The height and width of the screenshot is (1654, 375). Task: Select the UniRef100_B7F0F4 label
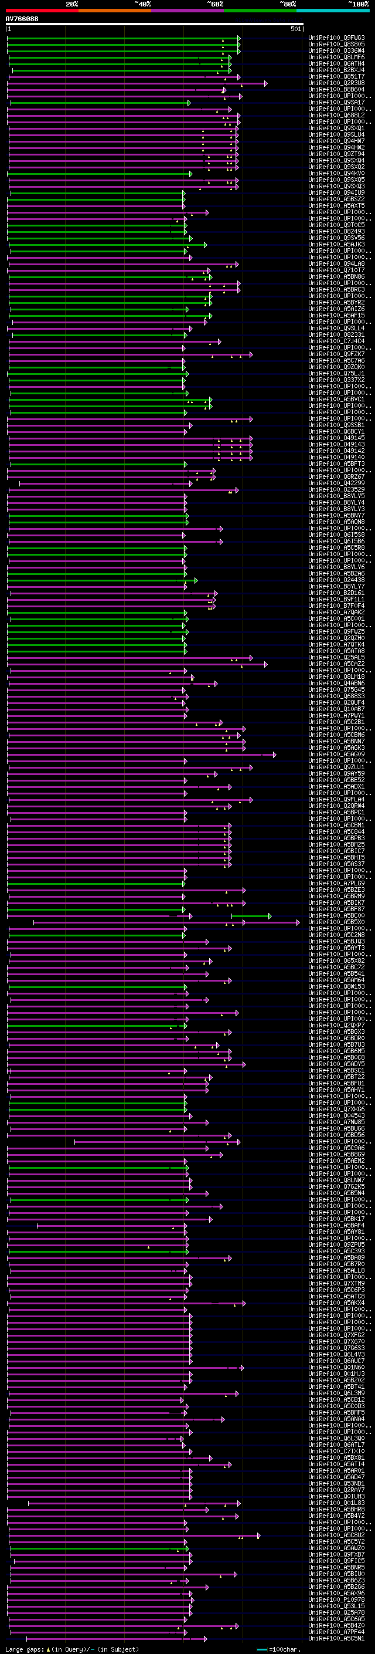click(x=336, y=606)
